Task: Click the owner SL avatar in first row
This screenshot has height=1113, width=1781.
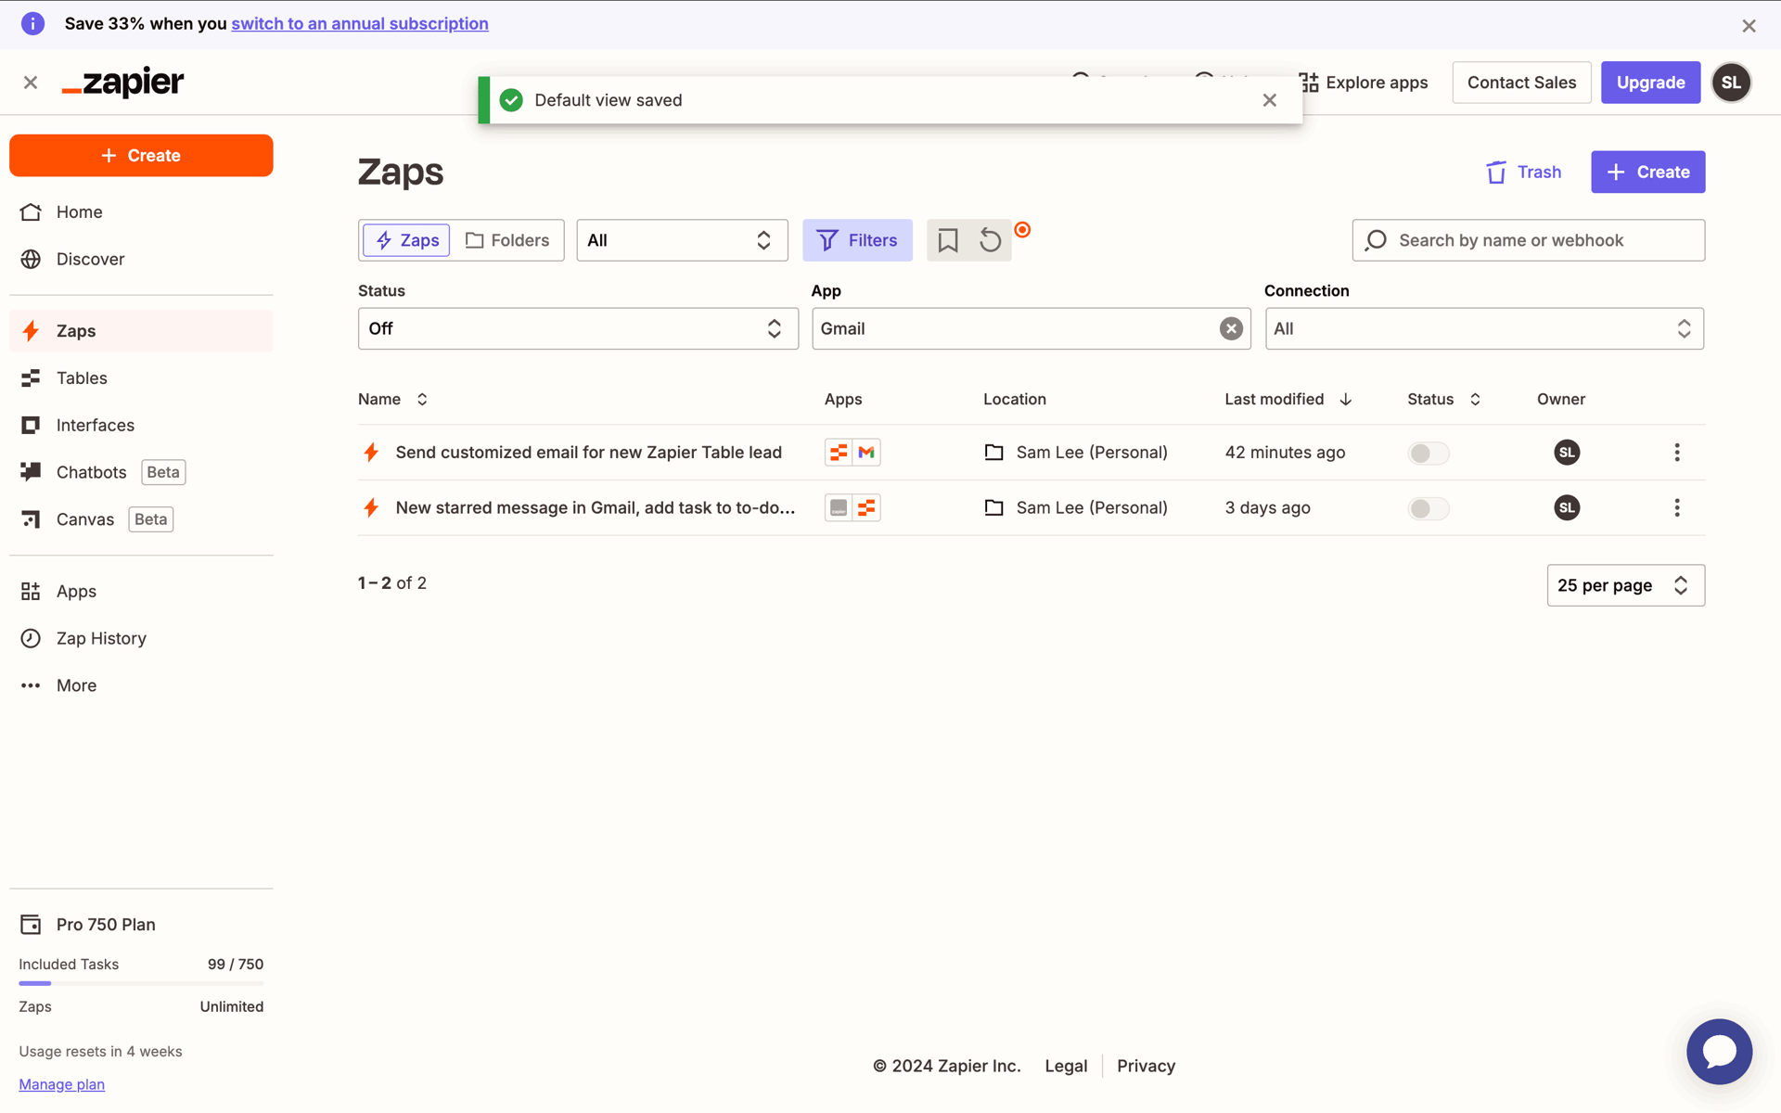Action: click(1567, 453)
